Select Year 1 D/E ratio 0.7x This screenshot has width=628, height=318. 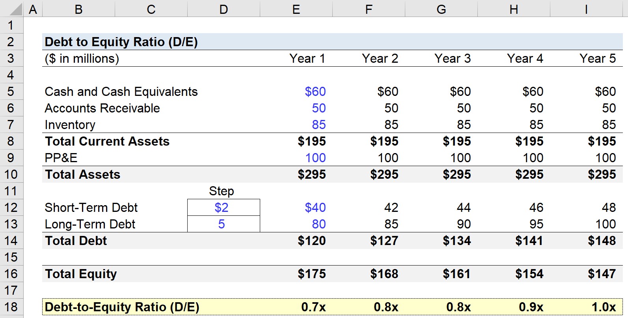(314, 307)
